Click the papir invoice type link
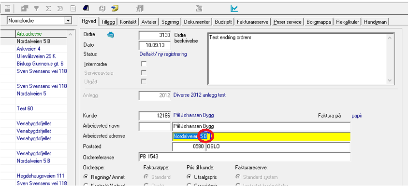408x187 pixels. (x=357, y=116)
